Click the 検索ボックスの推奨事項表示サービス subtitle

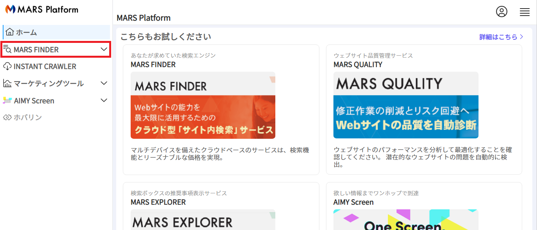(x=179, y=193)
